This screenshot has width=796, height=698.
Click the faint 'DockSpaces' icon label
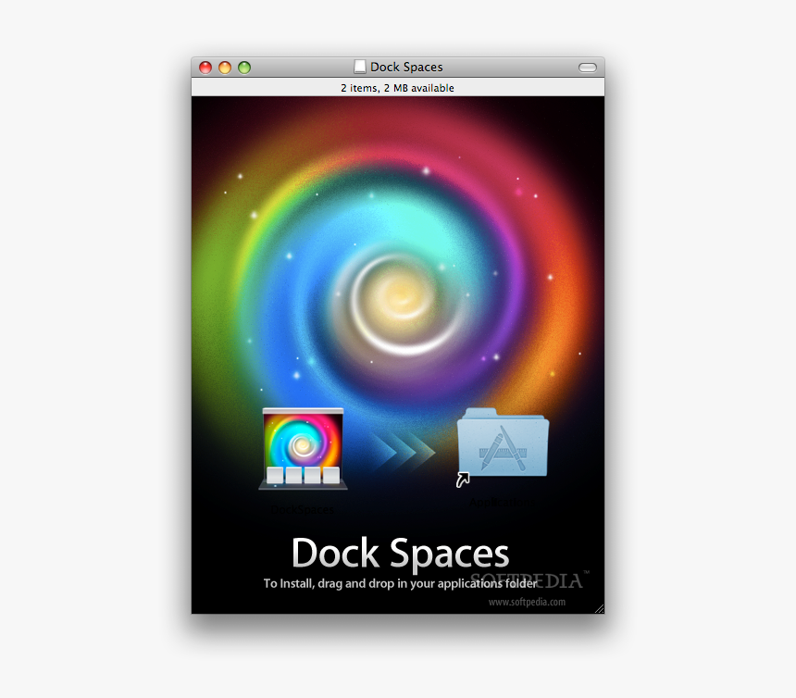[x=303, y=510]
